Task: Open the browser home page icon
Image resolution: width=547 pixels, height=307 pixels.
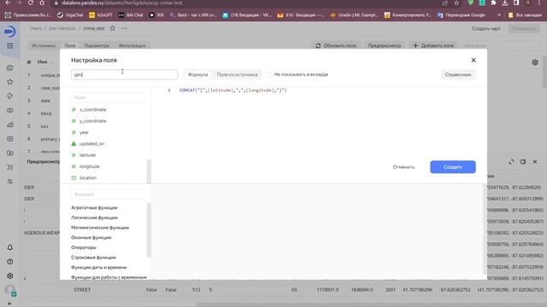Action: [x=42, y=3]
